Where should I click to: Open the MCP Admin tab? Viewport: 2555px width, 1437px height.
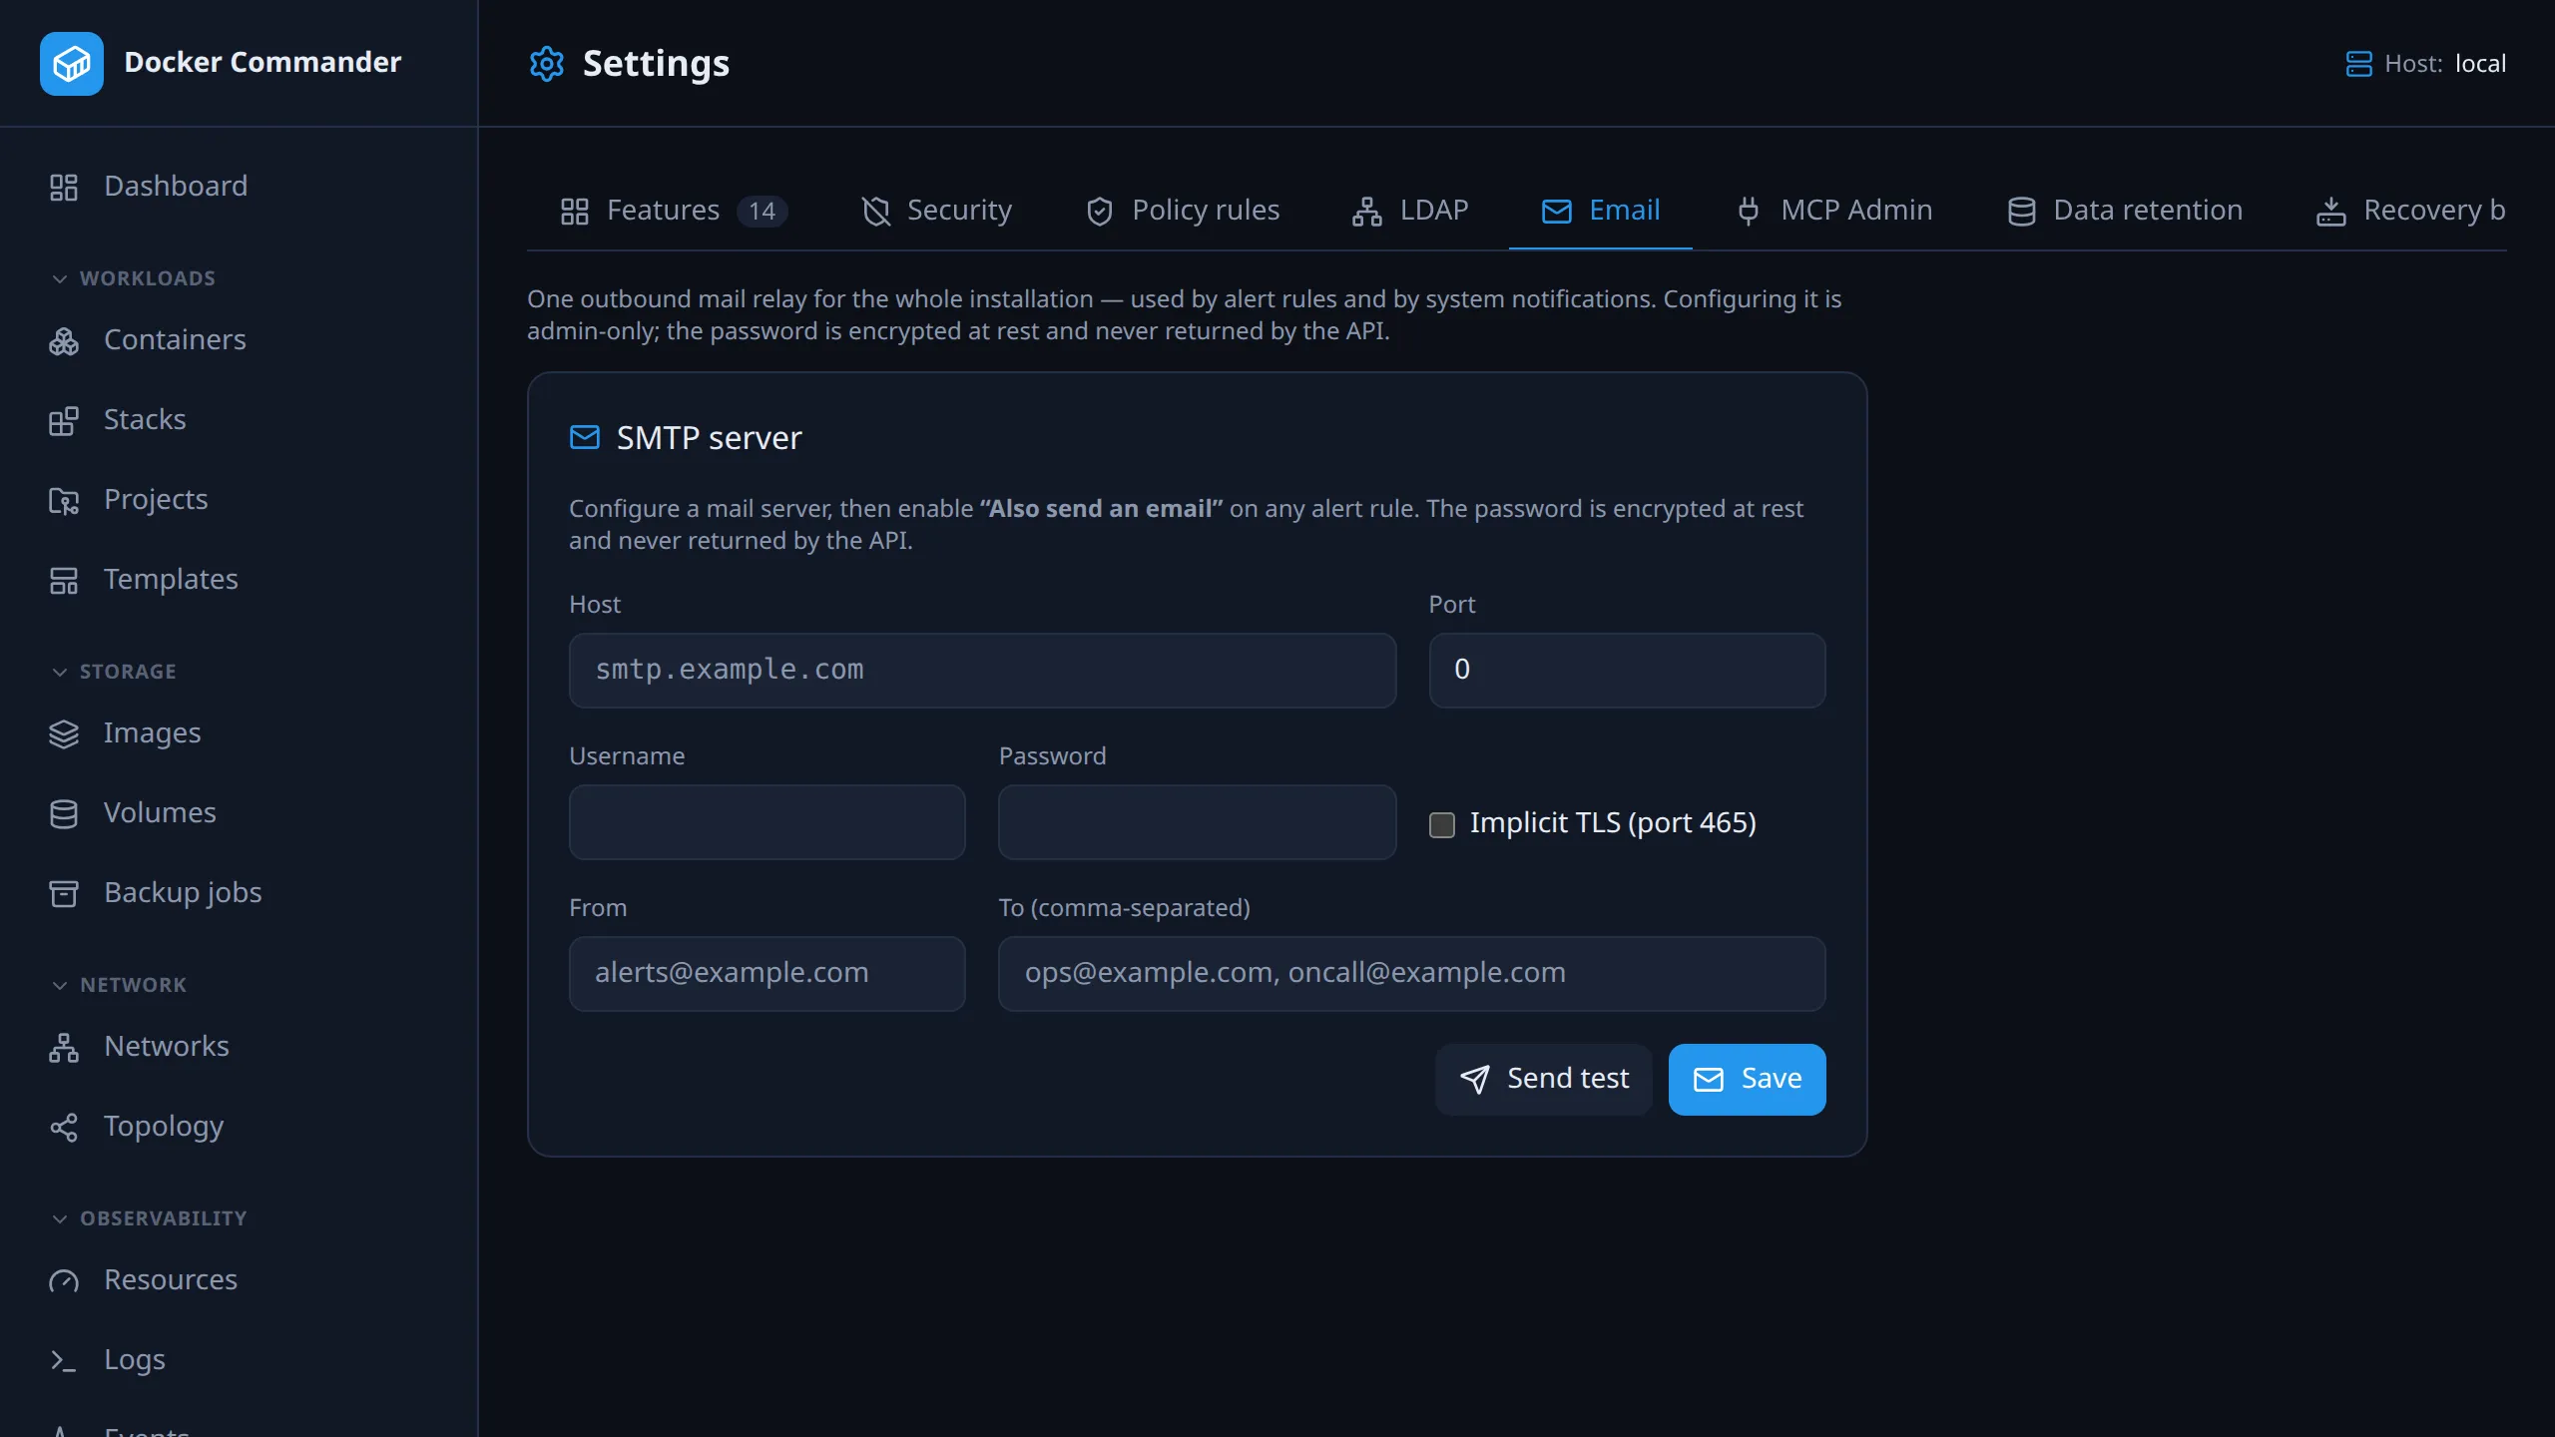(x=1834, y=211)
